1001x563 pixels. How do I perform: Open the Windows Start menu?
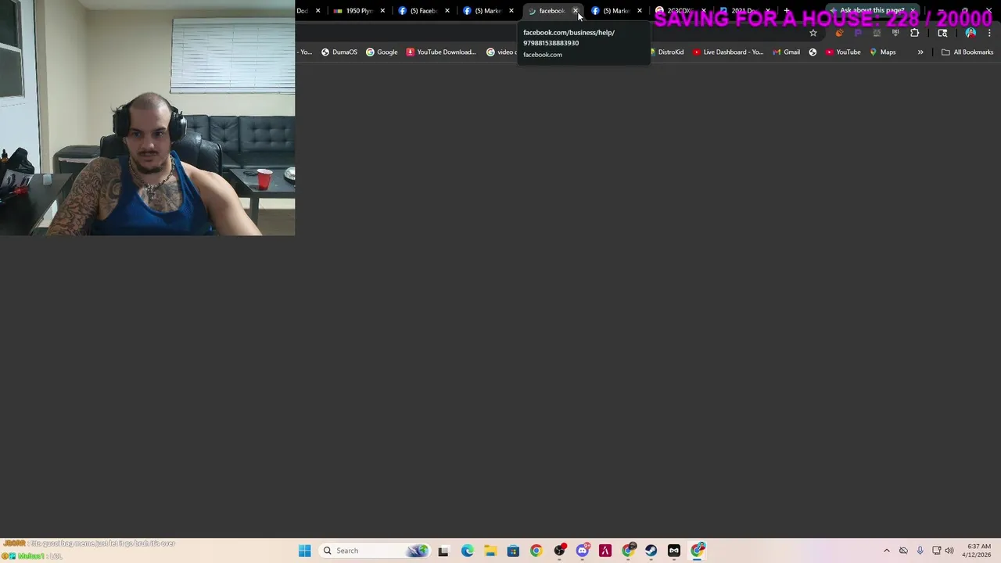tap(304, 550)
